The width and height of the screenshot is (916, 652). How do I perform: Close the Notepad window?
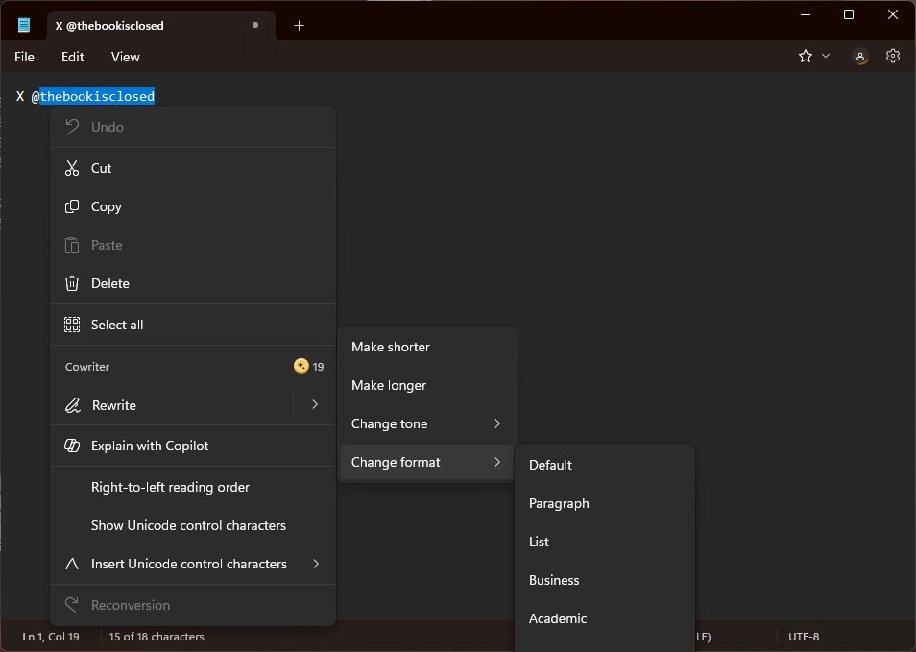[x=893, y=14]
